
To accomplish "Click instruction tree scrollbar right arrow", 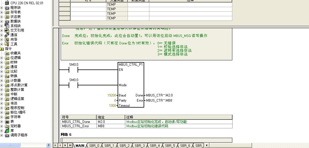I will click(48, 145).
